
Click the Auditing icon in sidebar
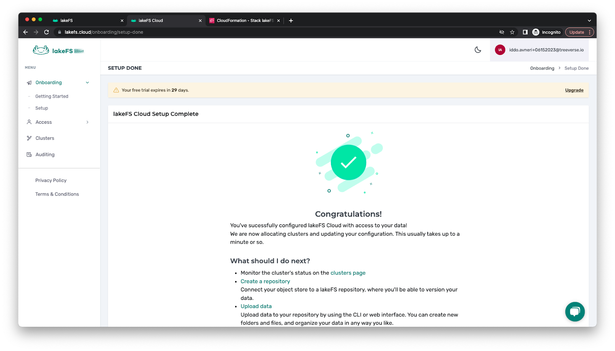coord(29,155)
